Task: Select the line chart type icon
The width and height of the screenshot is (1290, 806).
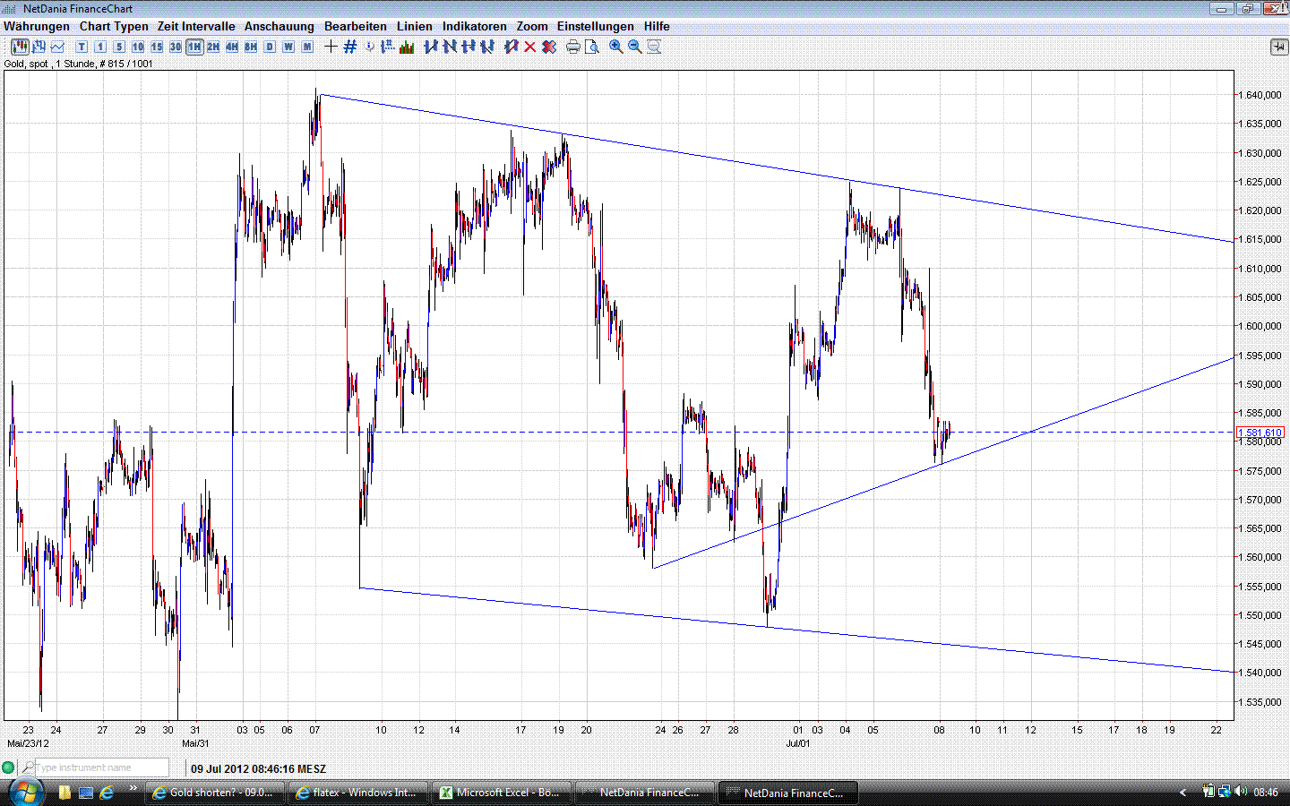Action: tap(56, 47)
